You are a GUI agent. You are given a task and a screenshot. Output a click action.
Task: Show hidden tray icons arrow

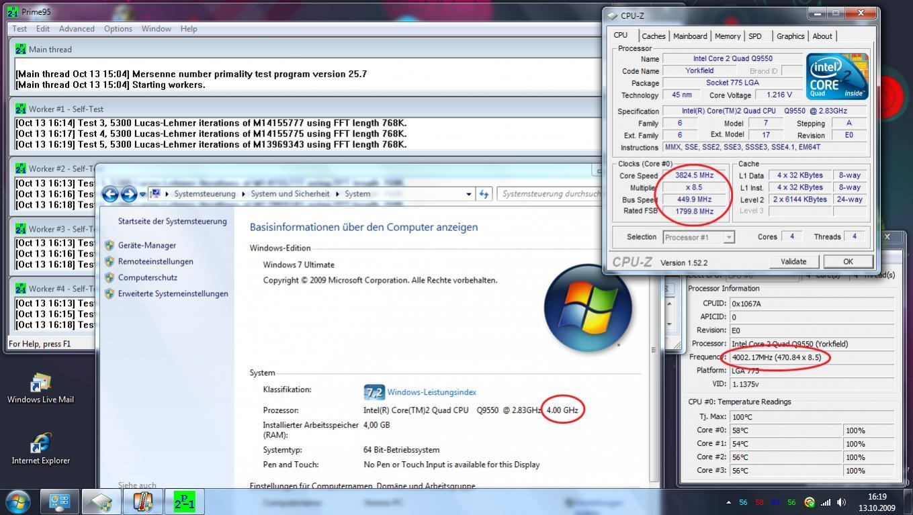click(729, 502)
